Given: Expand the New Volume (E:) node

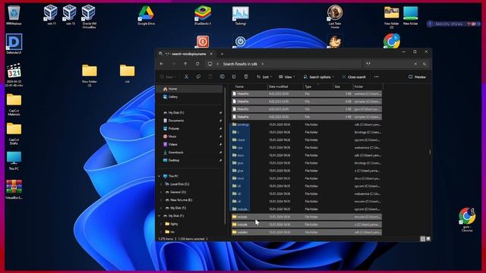Looking at the screenshot, I should coord(161,200).
